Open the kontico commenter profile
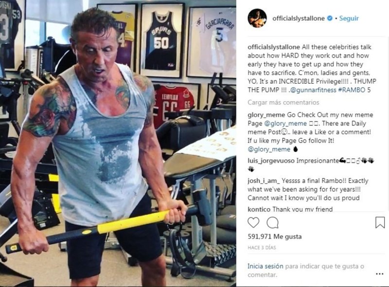 pos(259,209)
